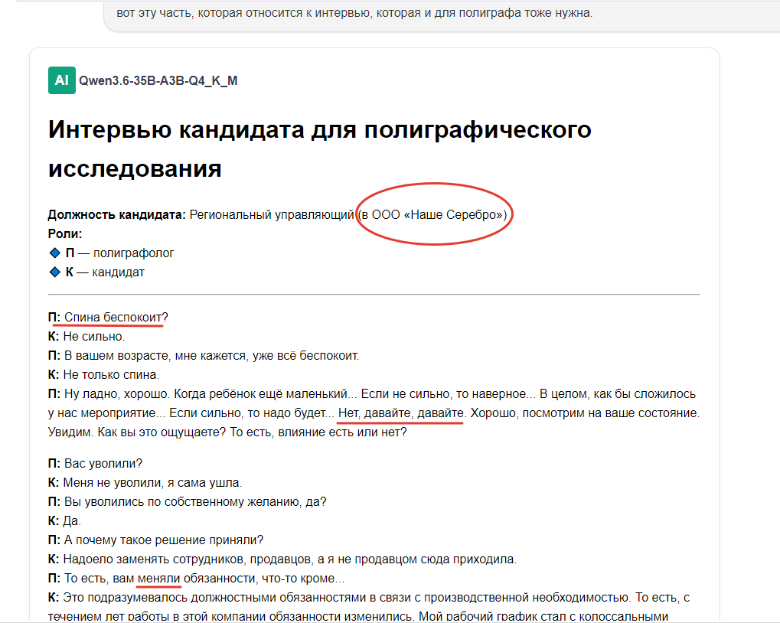780x623 pixels.
Task: Click the short reply "Да."
Action: tap(72, 521)
